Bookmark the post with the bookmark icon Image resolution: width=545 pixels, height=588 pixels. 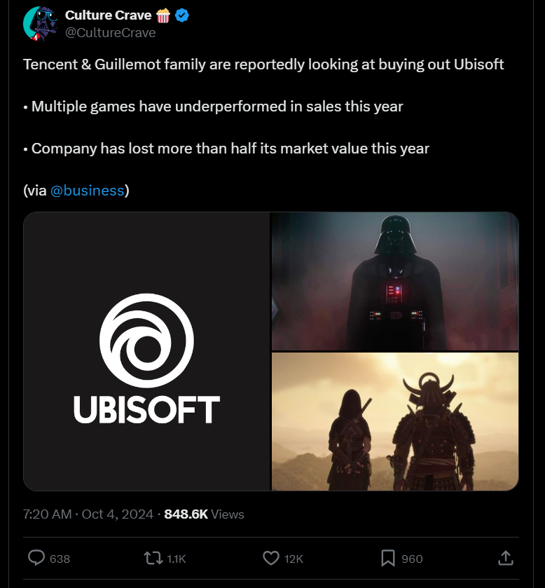[x=388, y=558]
